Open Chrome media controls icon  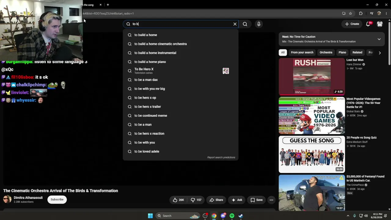pyautogui.click(x=371, y=13)
